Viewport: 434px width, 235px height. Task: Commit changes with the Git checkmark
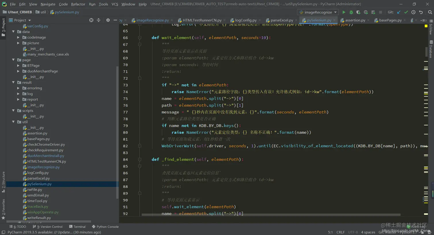click(406, 12)
